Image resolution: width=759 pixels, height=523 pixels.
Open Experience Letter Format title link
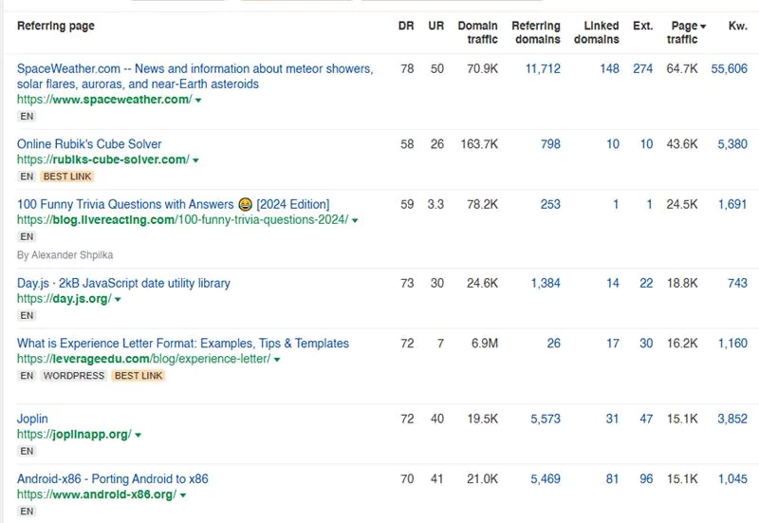point(183,344)
